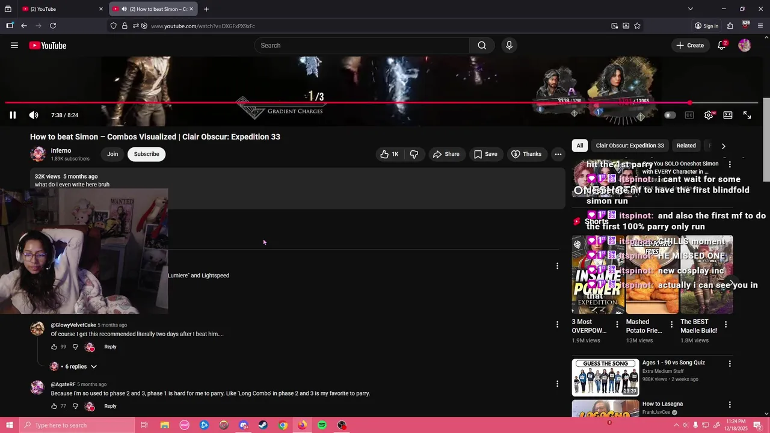
Task: Toggle closed captions CC button
Action: 689,115
